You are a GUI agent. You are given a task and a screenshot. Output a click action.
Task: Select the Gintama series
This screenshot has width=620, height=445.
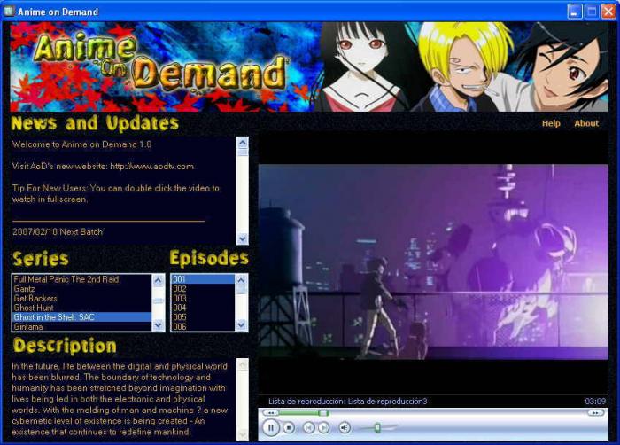[81, 326]
